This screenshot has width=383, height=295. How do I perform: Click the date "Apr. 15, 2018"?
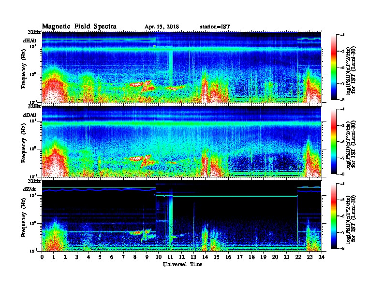click(162, 27)
